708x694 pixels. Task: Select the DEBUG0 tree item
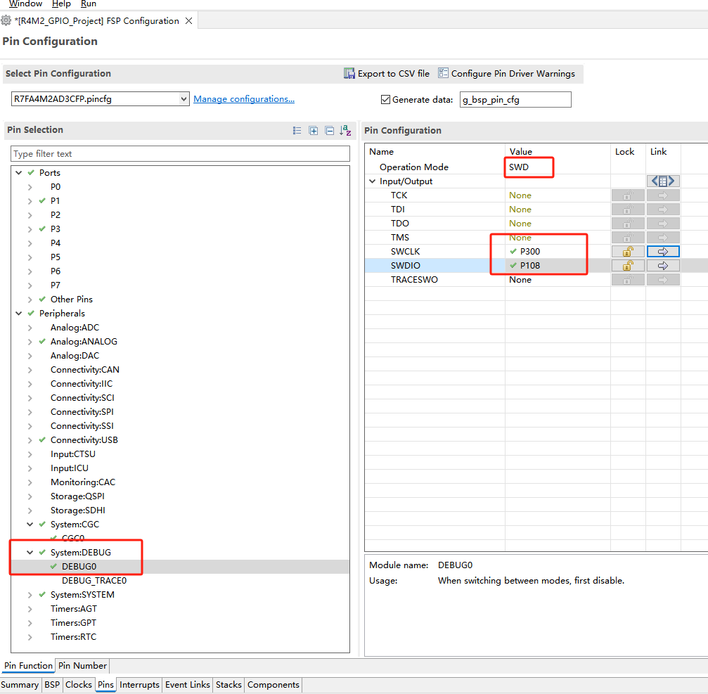pyautogui.click(x=79, y=566)
